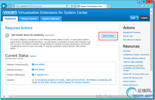This screenshot has width=155, height=100.
Task: Click 'not added' VMware Connection status
Action: click(39, 64)
